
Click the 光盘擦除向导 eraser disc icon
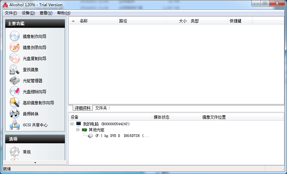coord(15,91)
